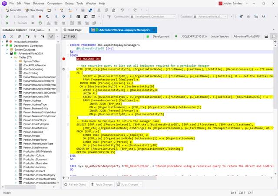Click the Paste icon in the main toolbar
The image size is (278, 196).
tap(114, 10)
